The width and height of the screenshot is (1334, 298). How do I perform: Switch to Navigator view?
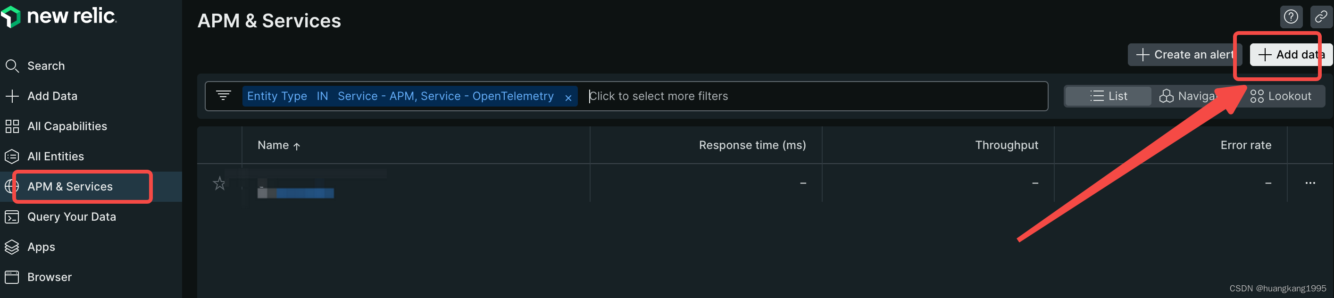pos(1191,96)
